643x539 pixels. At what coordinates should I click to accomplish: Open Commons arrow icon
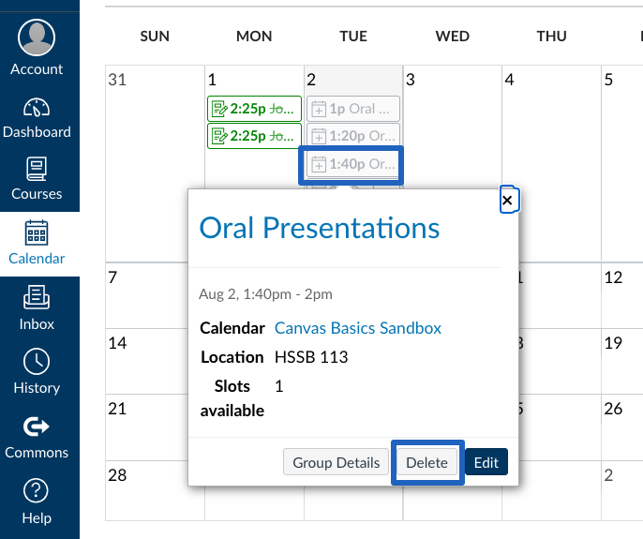point(37,427)
